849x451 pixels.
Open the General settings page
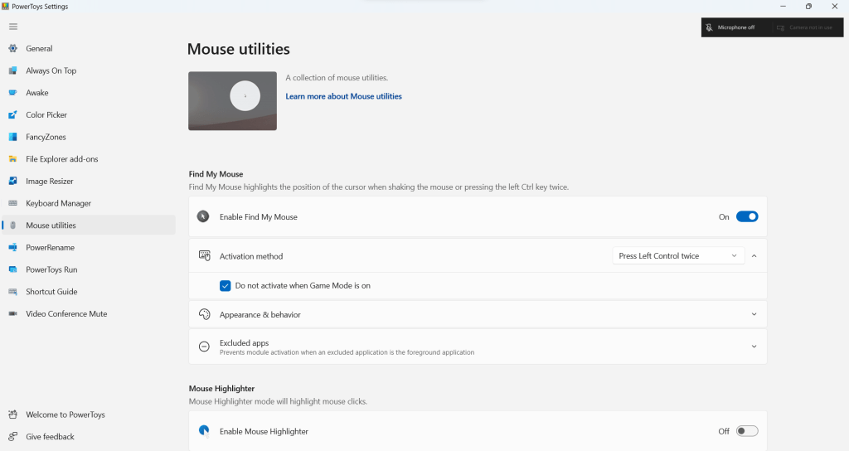(x=89, y=48)
